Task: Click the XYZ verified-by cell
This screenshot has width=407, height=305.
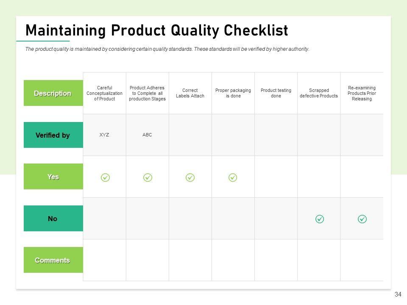Action: tap(104, 135)
